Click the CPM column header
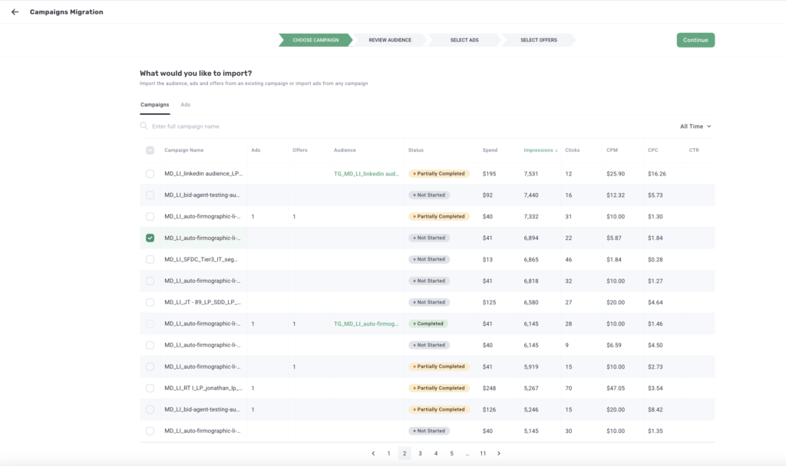The height and width of the screenshot is (466, 786). click(612, 150)
